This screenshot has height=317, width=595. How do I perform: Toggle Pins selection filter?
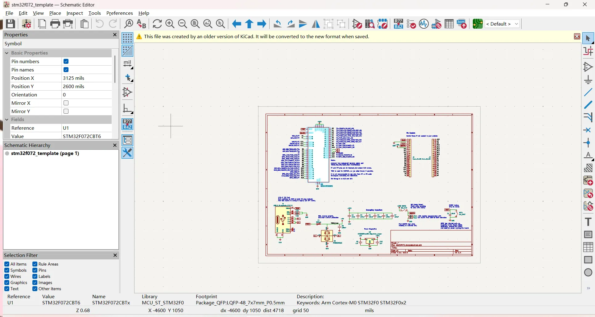click(35, 270)
